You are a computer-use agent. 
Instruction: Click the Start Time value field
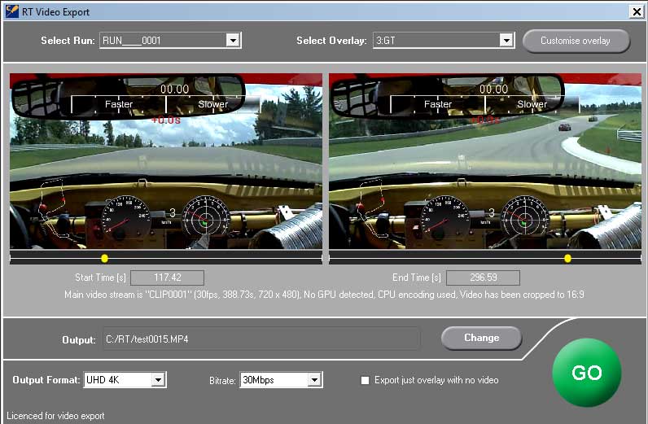tap(167, 278)
